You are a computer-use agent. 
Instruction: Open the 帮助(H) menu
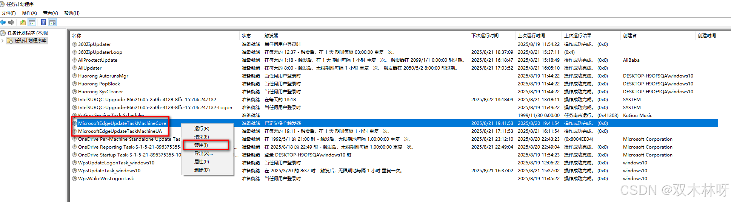tap(72, 13)
